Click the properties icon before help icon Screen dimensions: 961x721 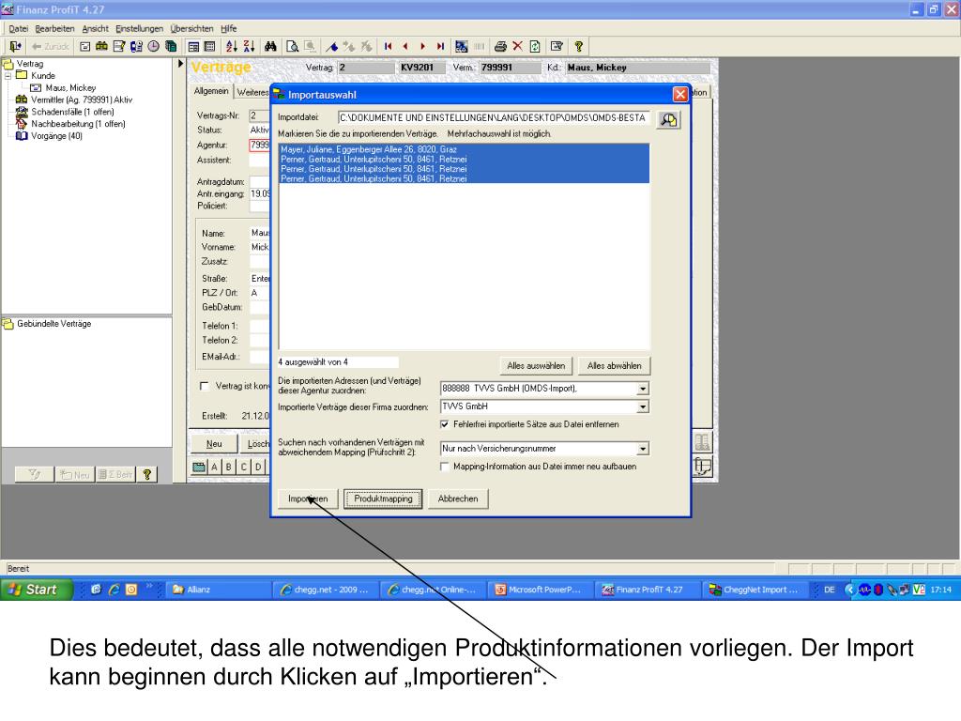coord(557,47)
